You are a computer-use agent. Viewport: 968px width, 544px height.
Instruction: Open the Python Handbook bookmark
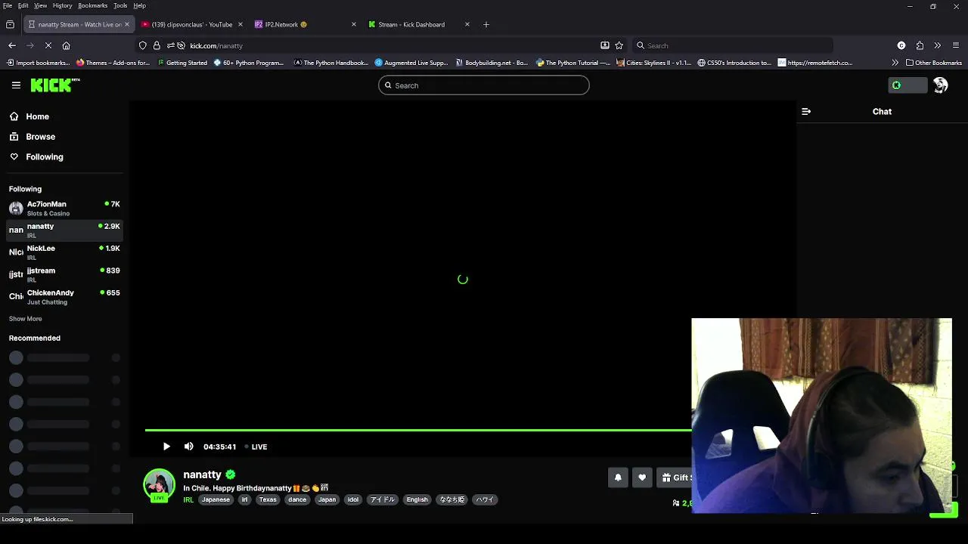(330, 63)
